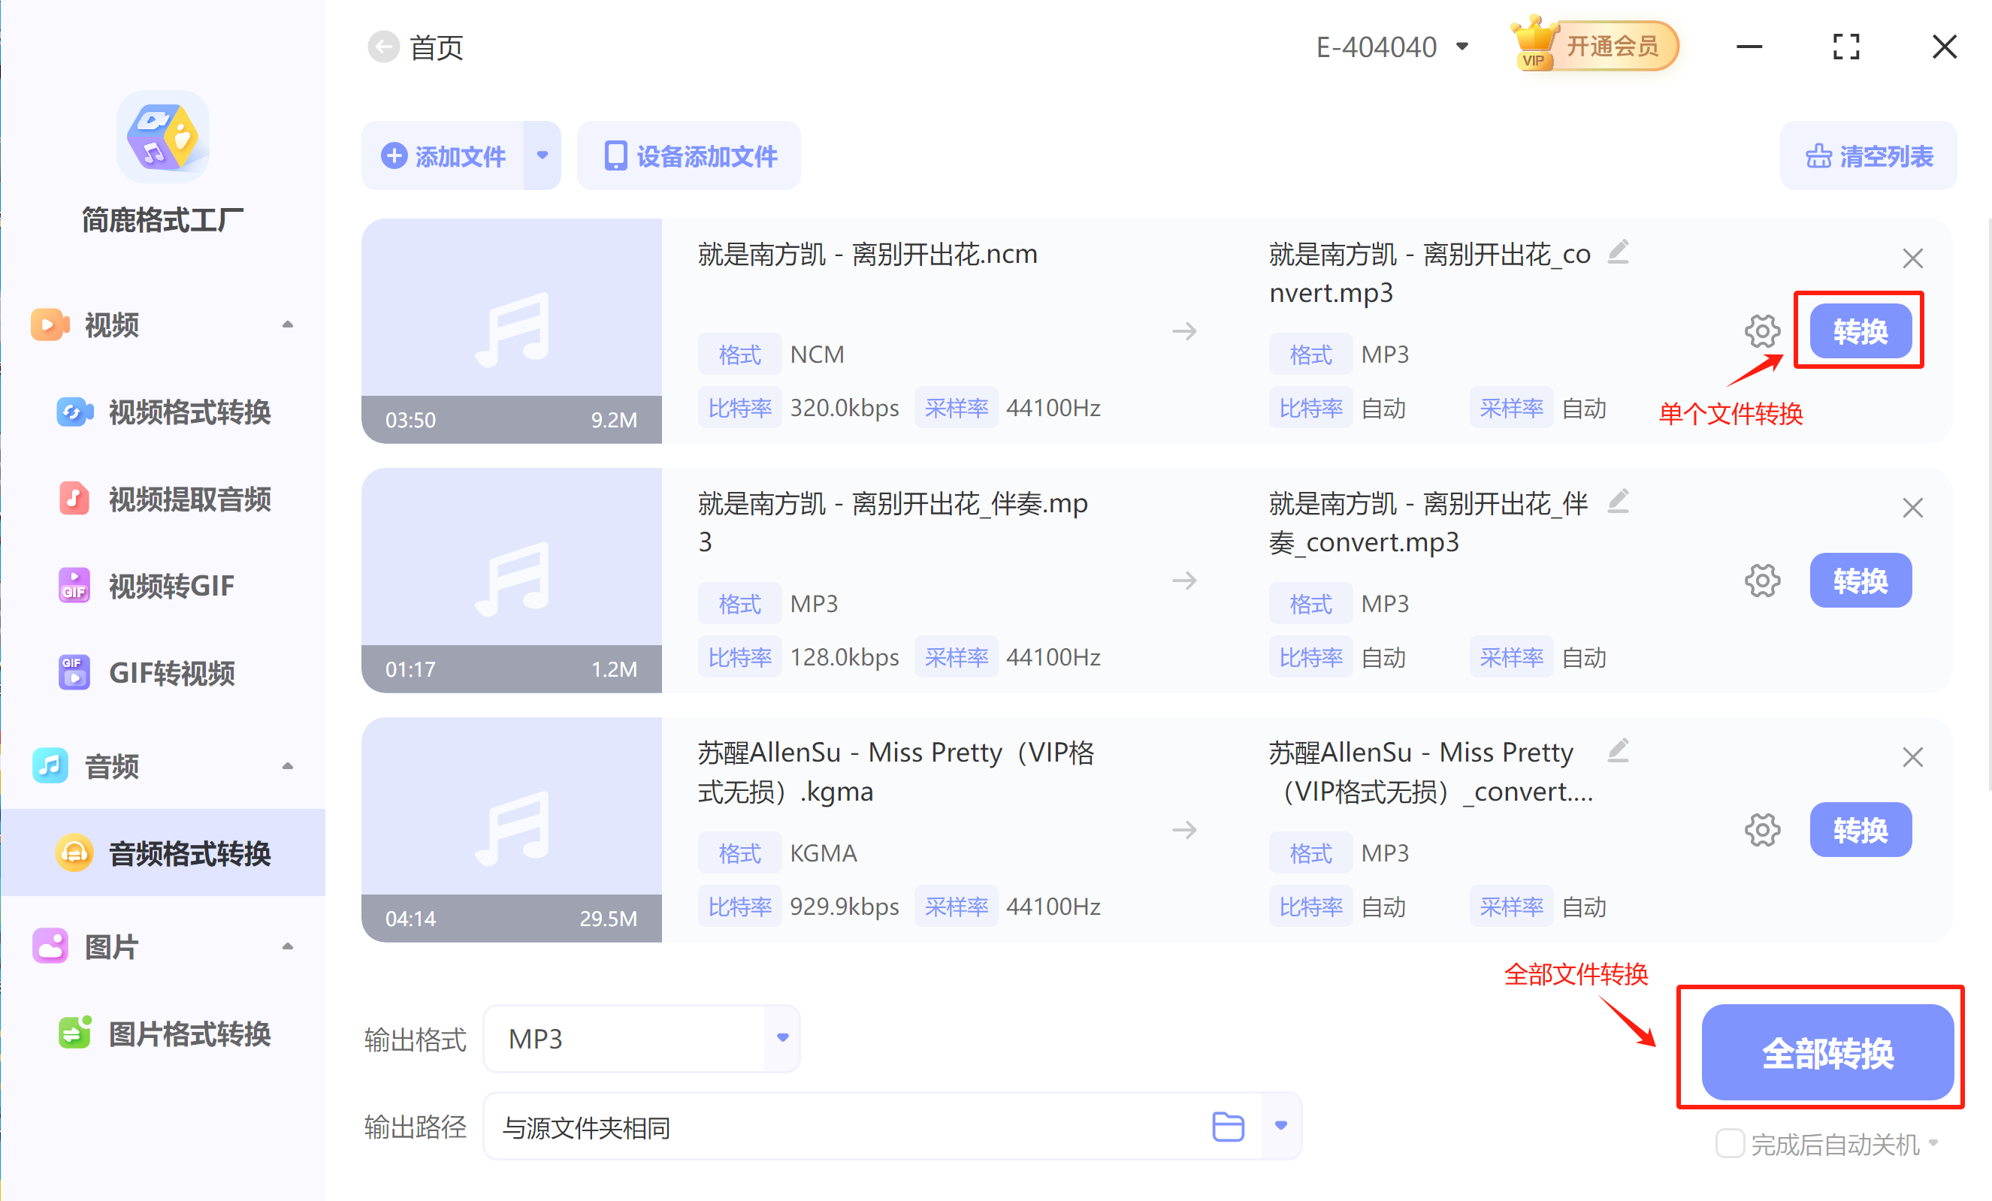This screenshot has width=1992, height=1201.
Task: Open the E-404040 account dropdown
Action: pos(1392,47)
